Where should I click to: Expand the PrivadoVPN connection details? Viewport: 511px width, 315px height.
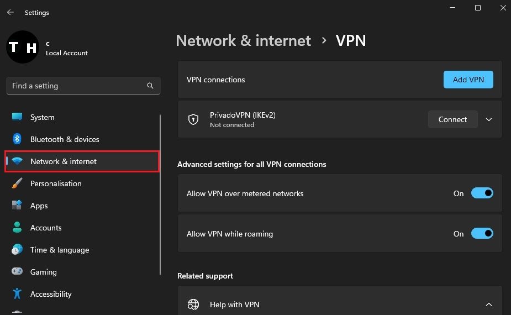click(488, 119)
